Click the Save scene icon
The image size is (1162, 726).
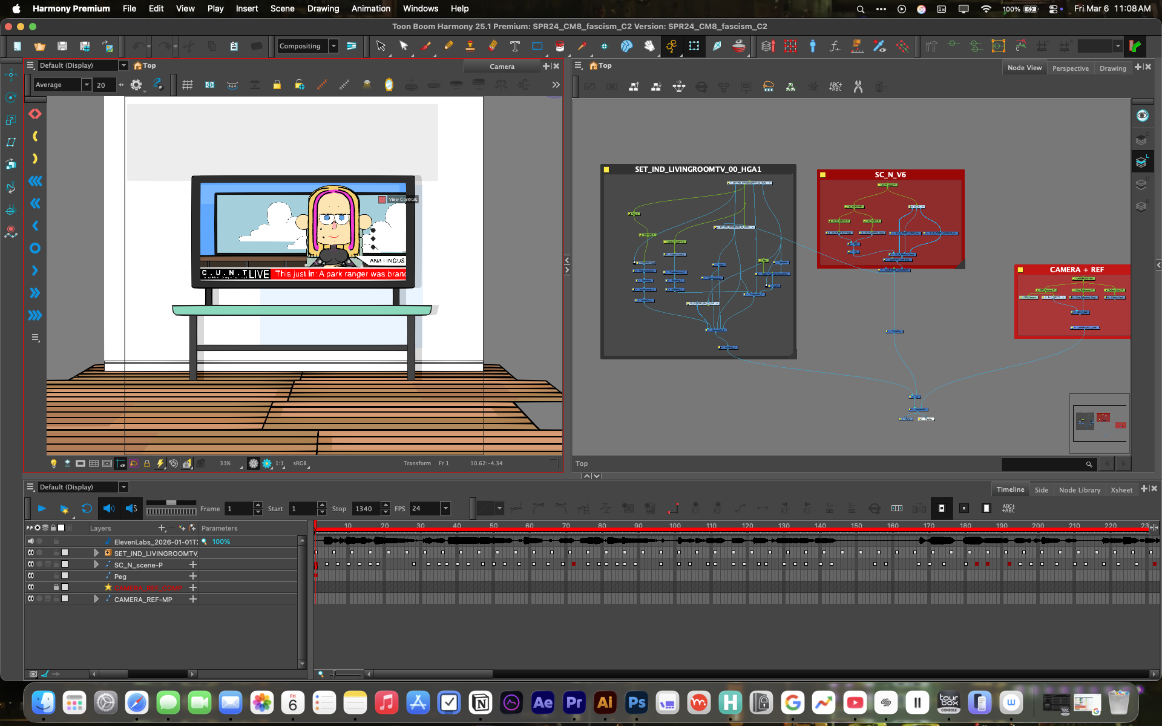62,46
